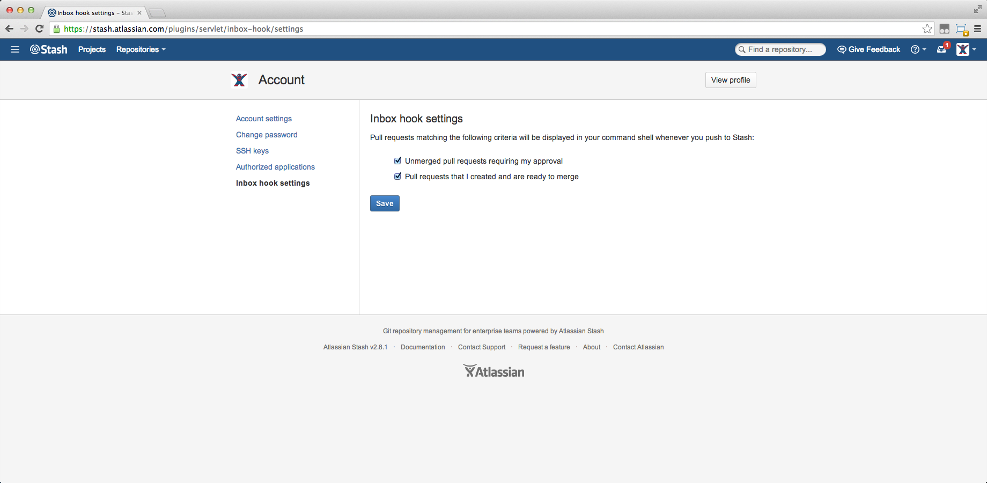Open a new browser tab
Image resolution: width=987 pixels, height=483 pixels.
coord(157,13)
